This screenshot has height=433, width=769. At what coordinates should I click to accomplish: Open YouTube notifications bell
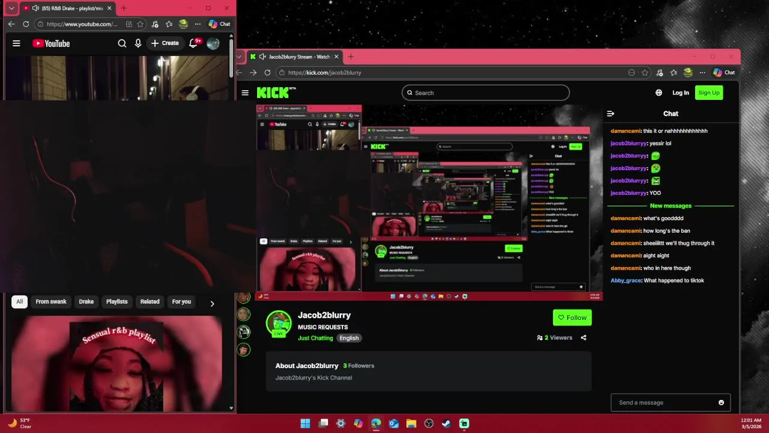tap(193, 43)
